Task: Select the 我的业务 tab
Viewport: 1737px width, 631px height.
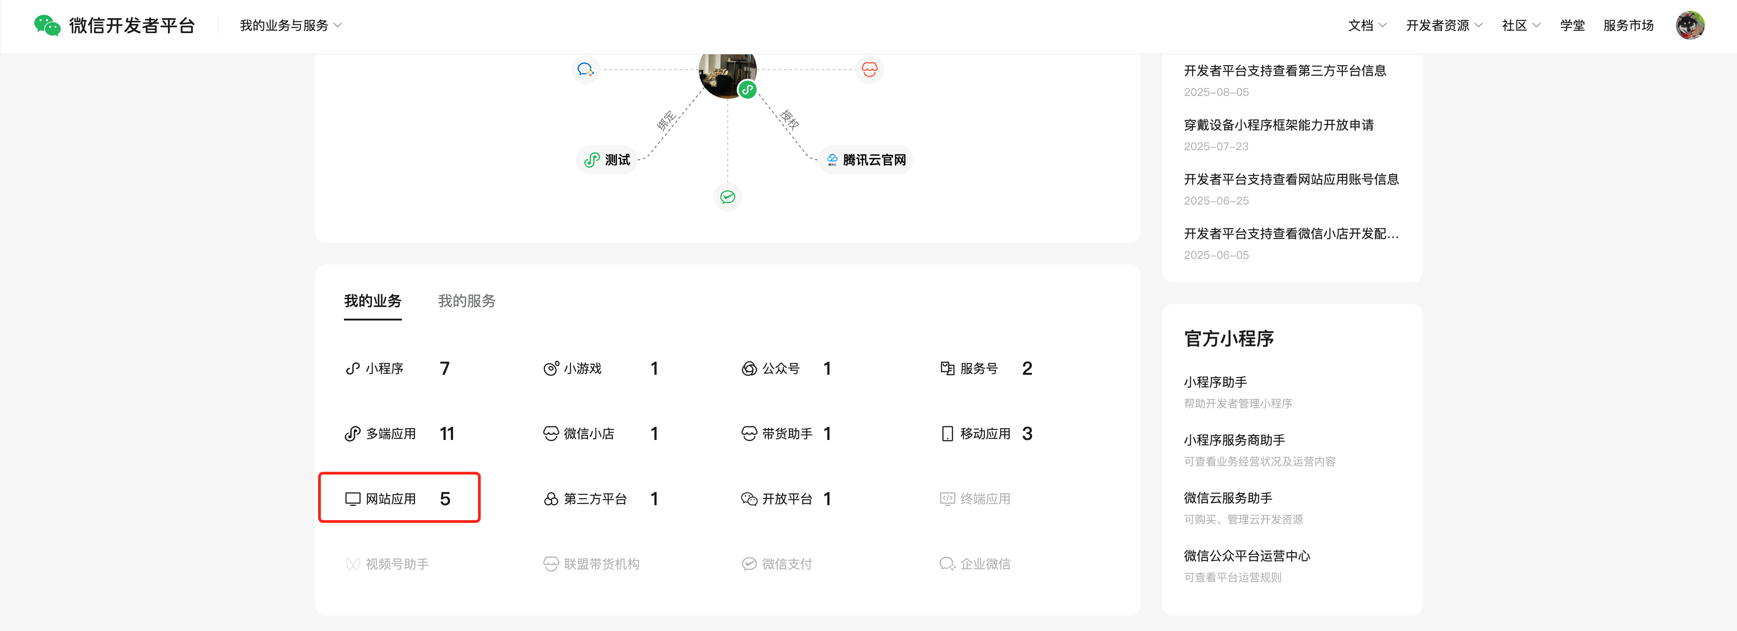Action: (x=372, y=301)
